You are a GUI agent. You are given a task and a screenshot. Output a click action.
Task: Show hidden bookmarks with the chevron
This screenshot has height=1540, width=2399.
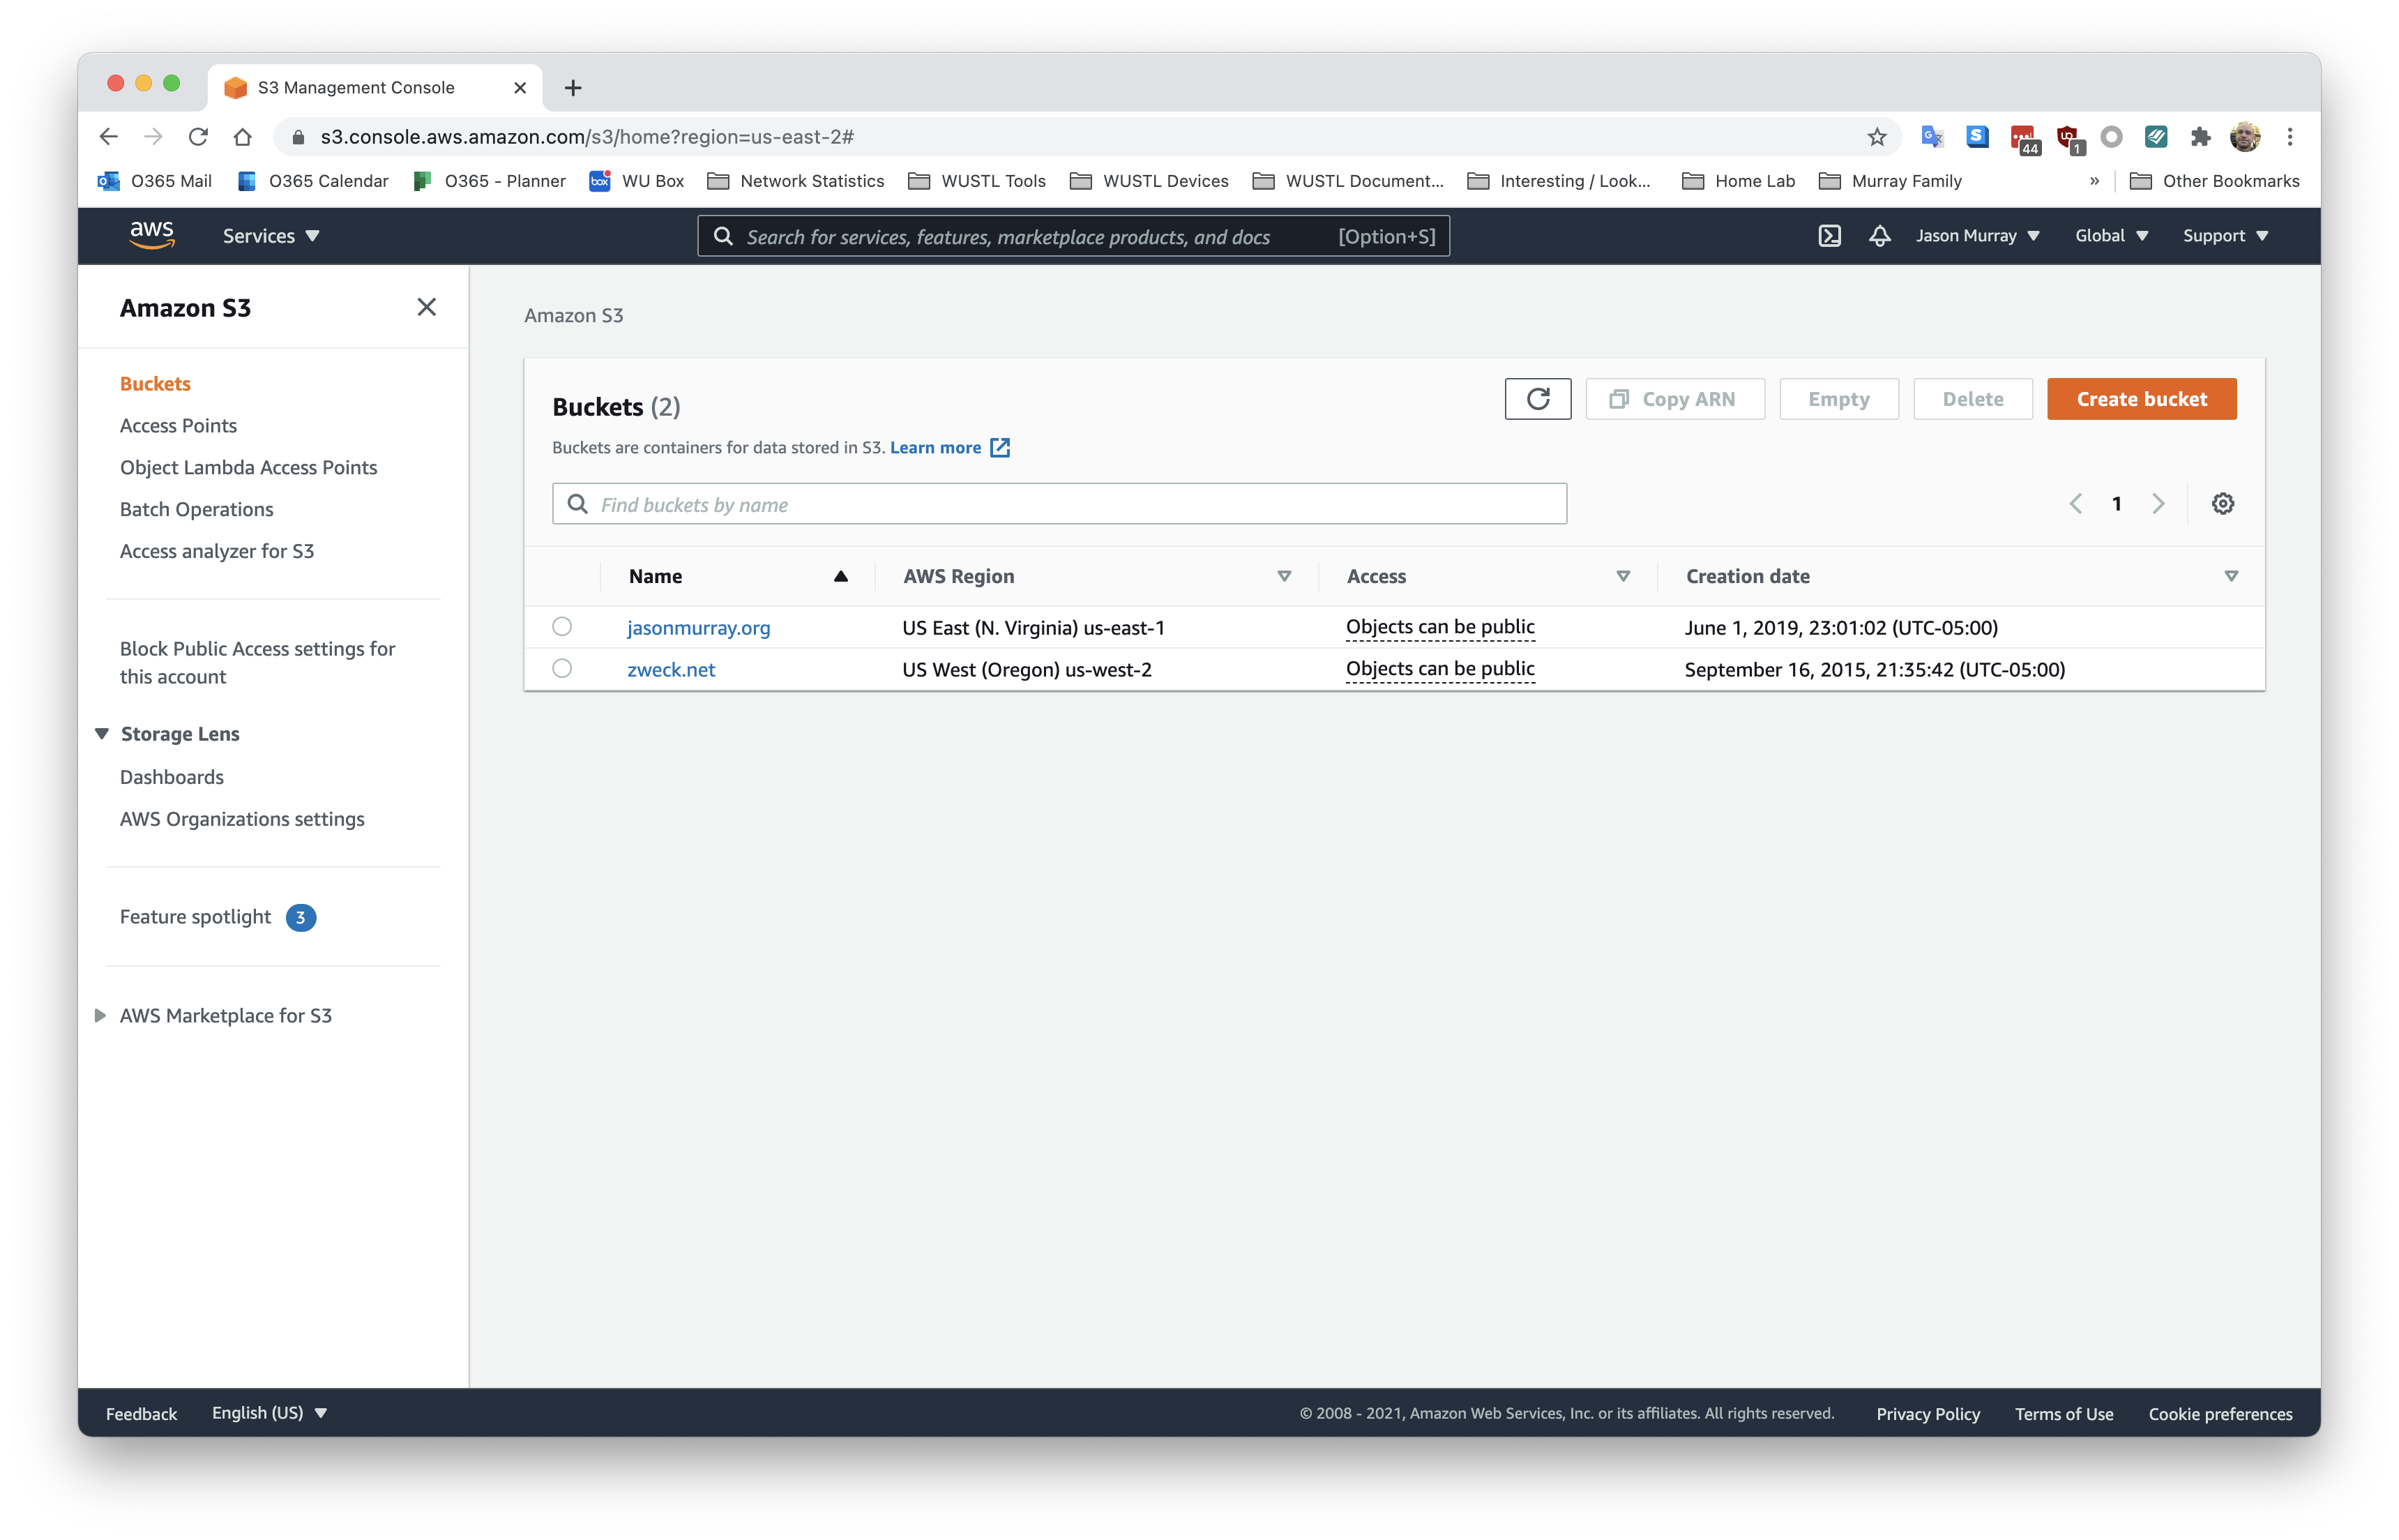(x=2094, y=181)
